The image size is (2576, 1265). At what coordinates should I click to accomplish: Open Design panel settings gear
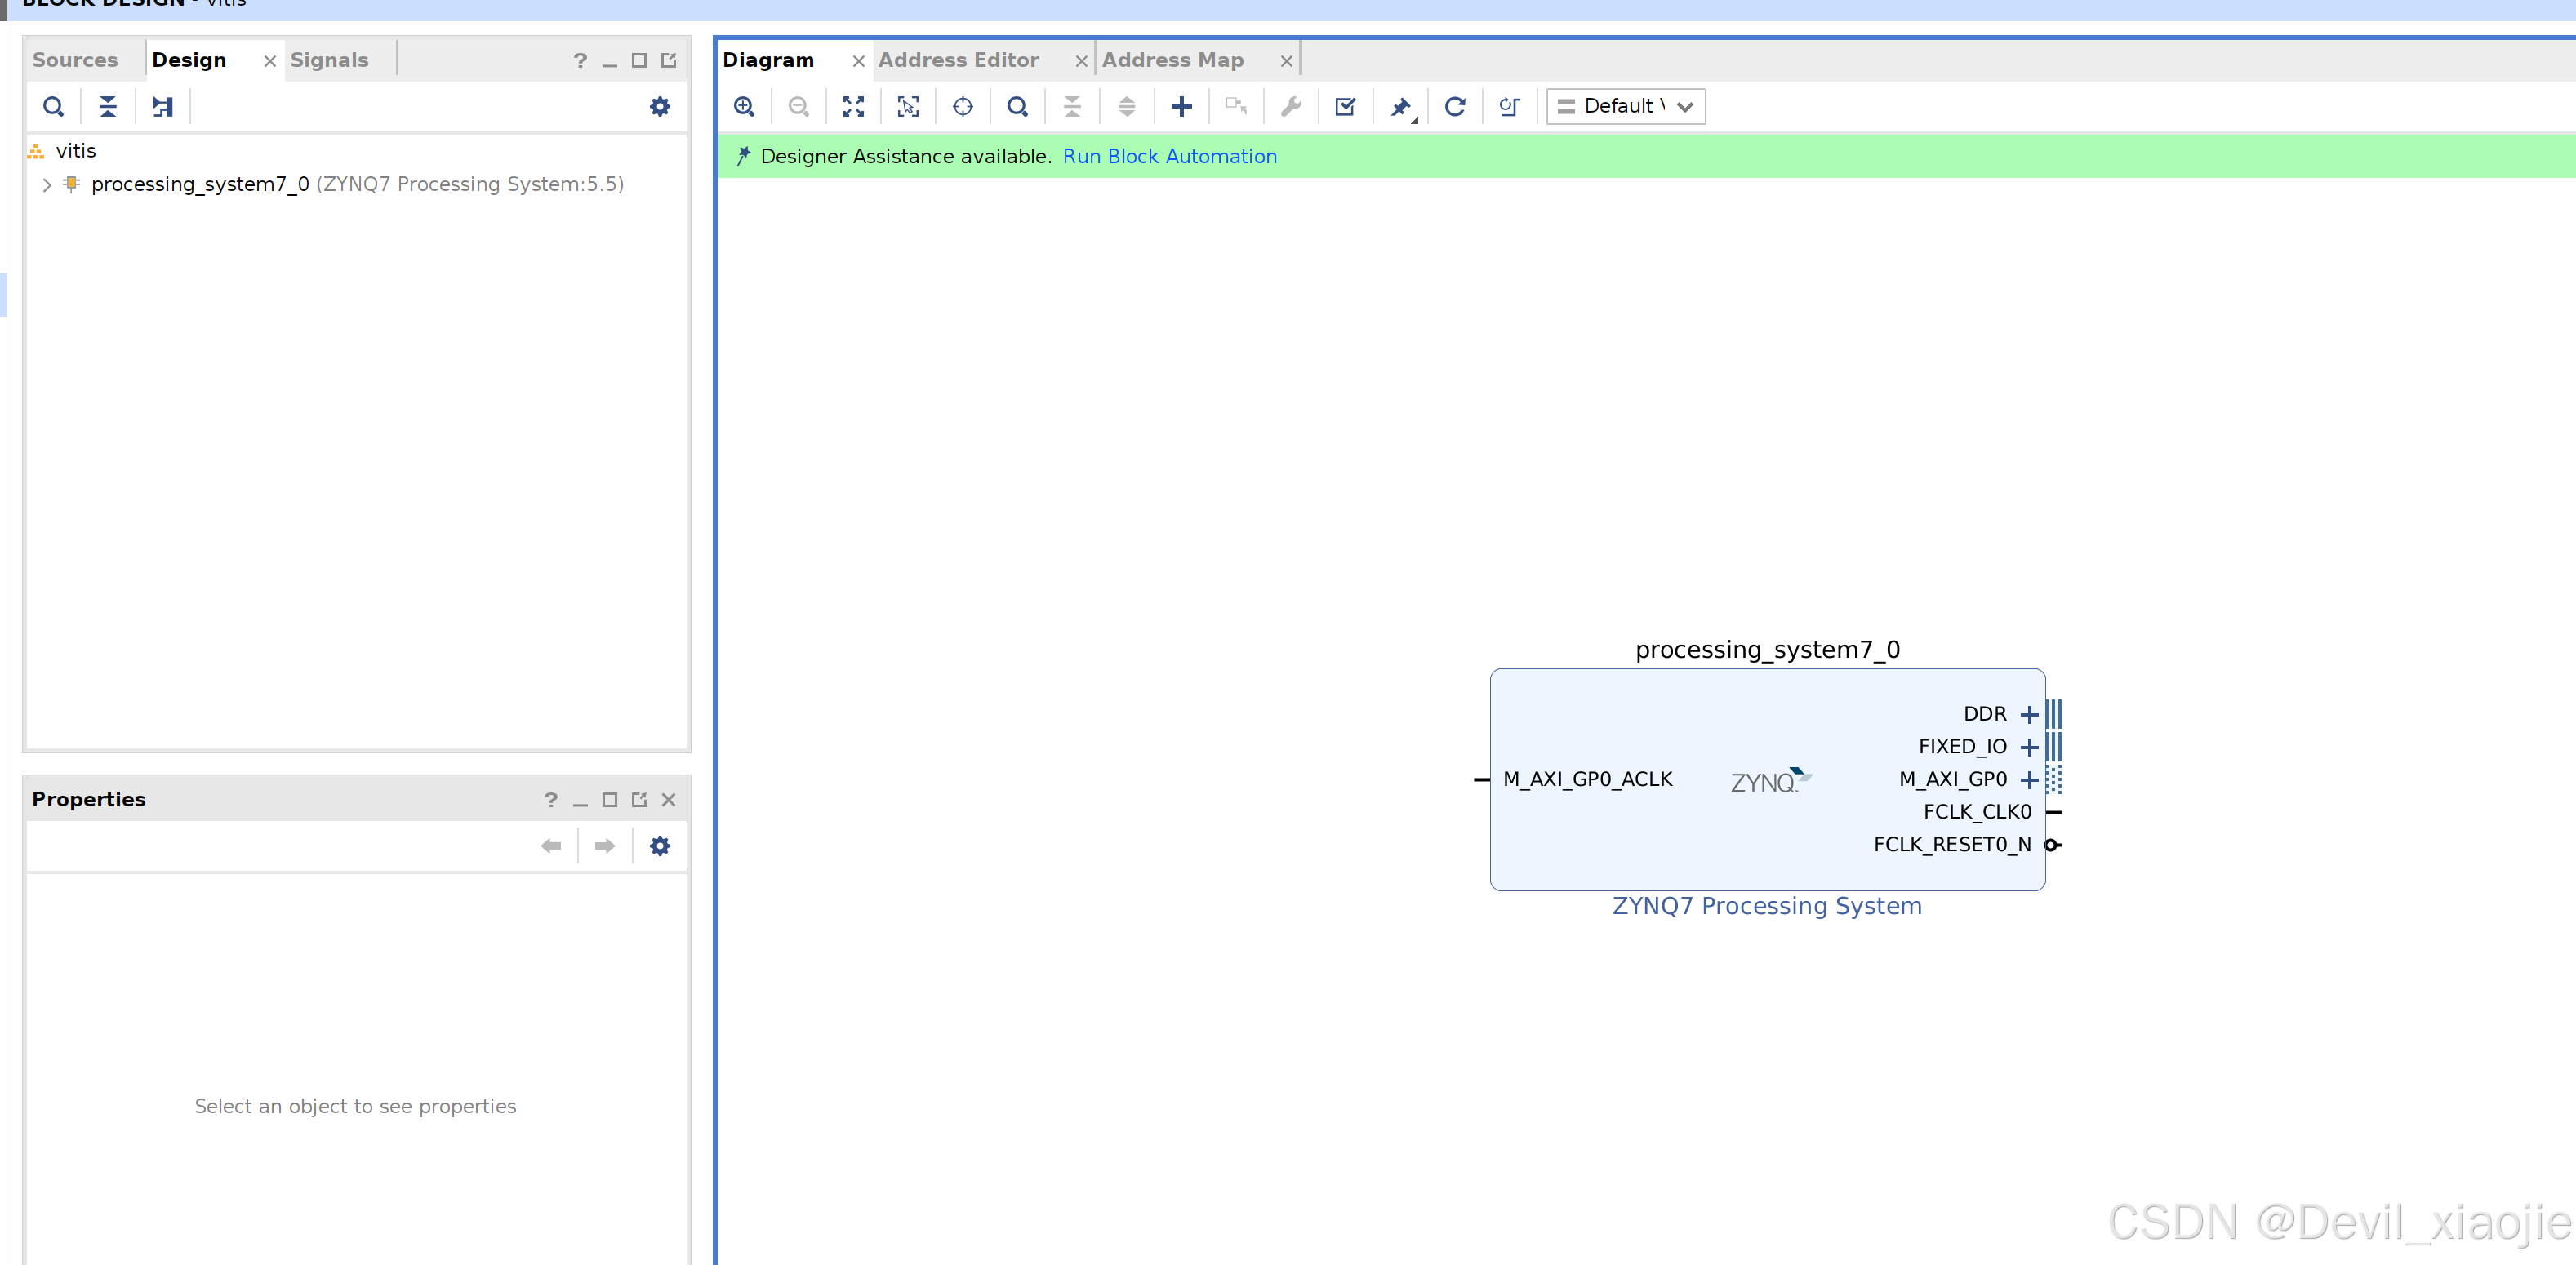point(660,106)
